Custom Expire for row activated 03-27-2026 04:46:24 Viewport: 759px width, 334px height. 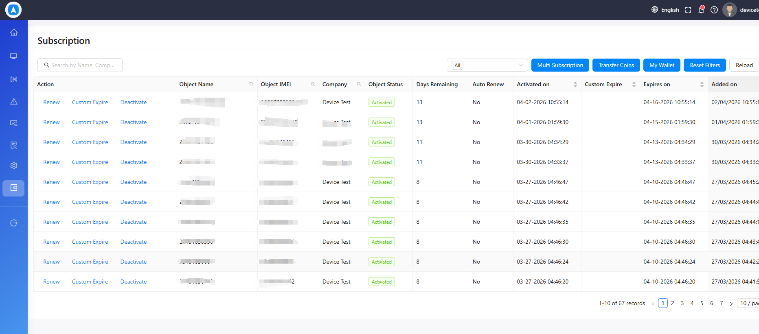pyautogui.click(x=90, y=262)
